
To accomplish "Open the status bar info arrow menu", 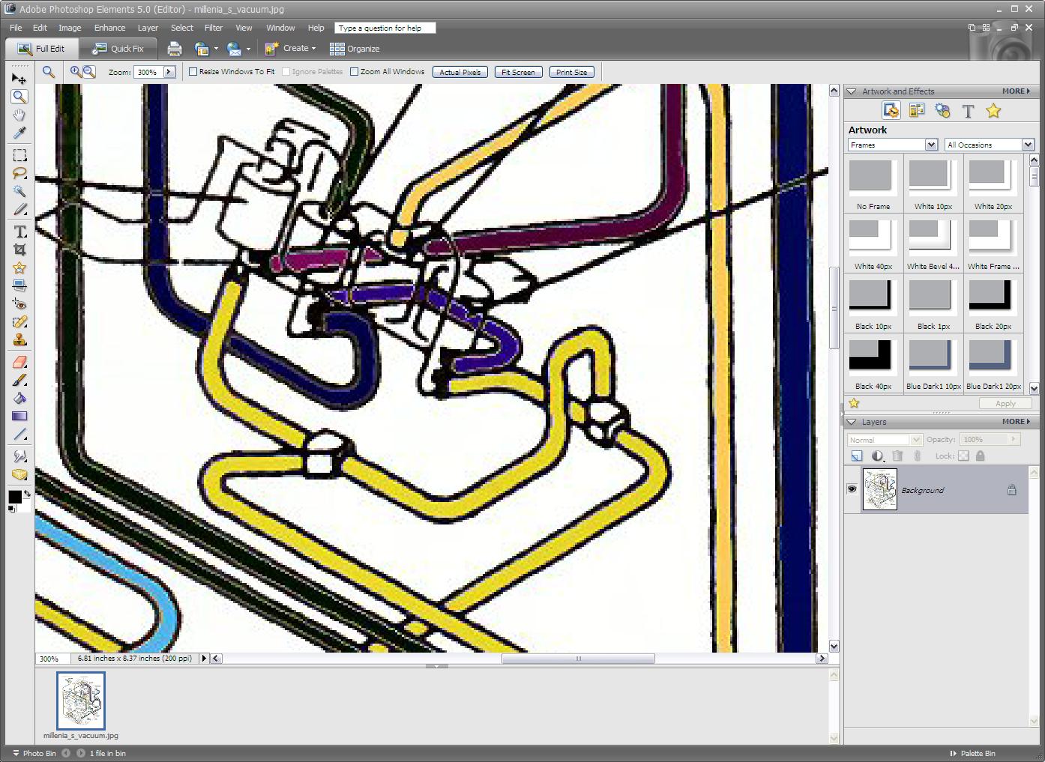I will click(204, 659).
